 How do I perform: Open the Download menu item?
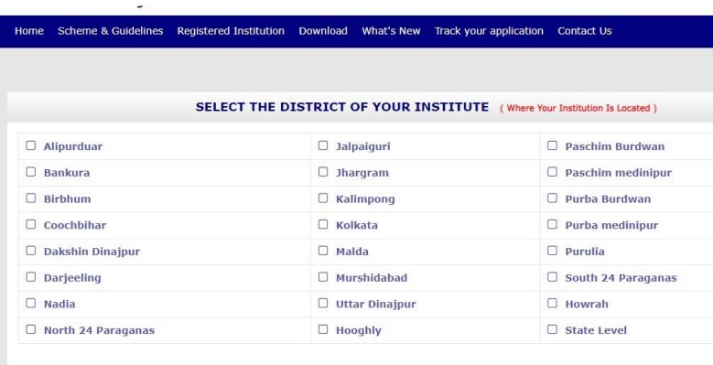click(323, 31)
